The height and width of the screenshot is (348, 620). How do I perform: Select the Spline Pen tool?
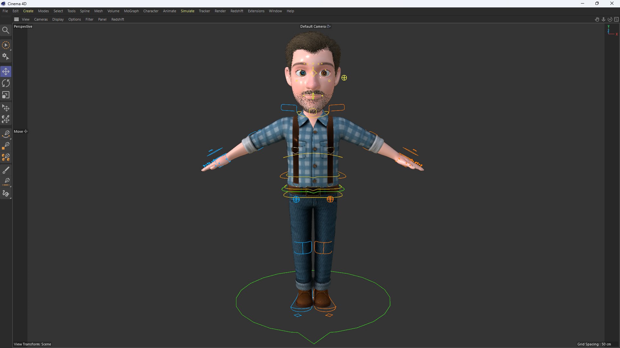(x=6, y=133)
